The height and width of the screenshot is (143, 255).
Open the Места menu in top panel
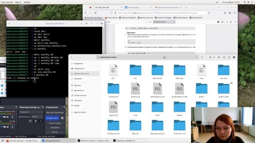tap(18, 2)
